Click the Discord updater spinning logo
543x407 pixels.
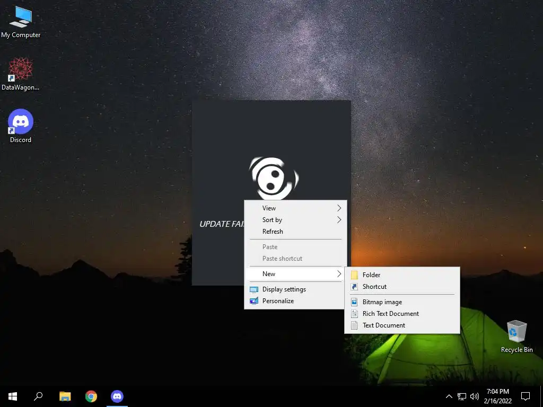pyautogui.click(x=274, y=178)
